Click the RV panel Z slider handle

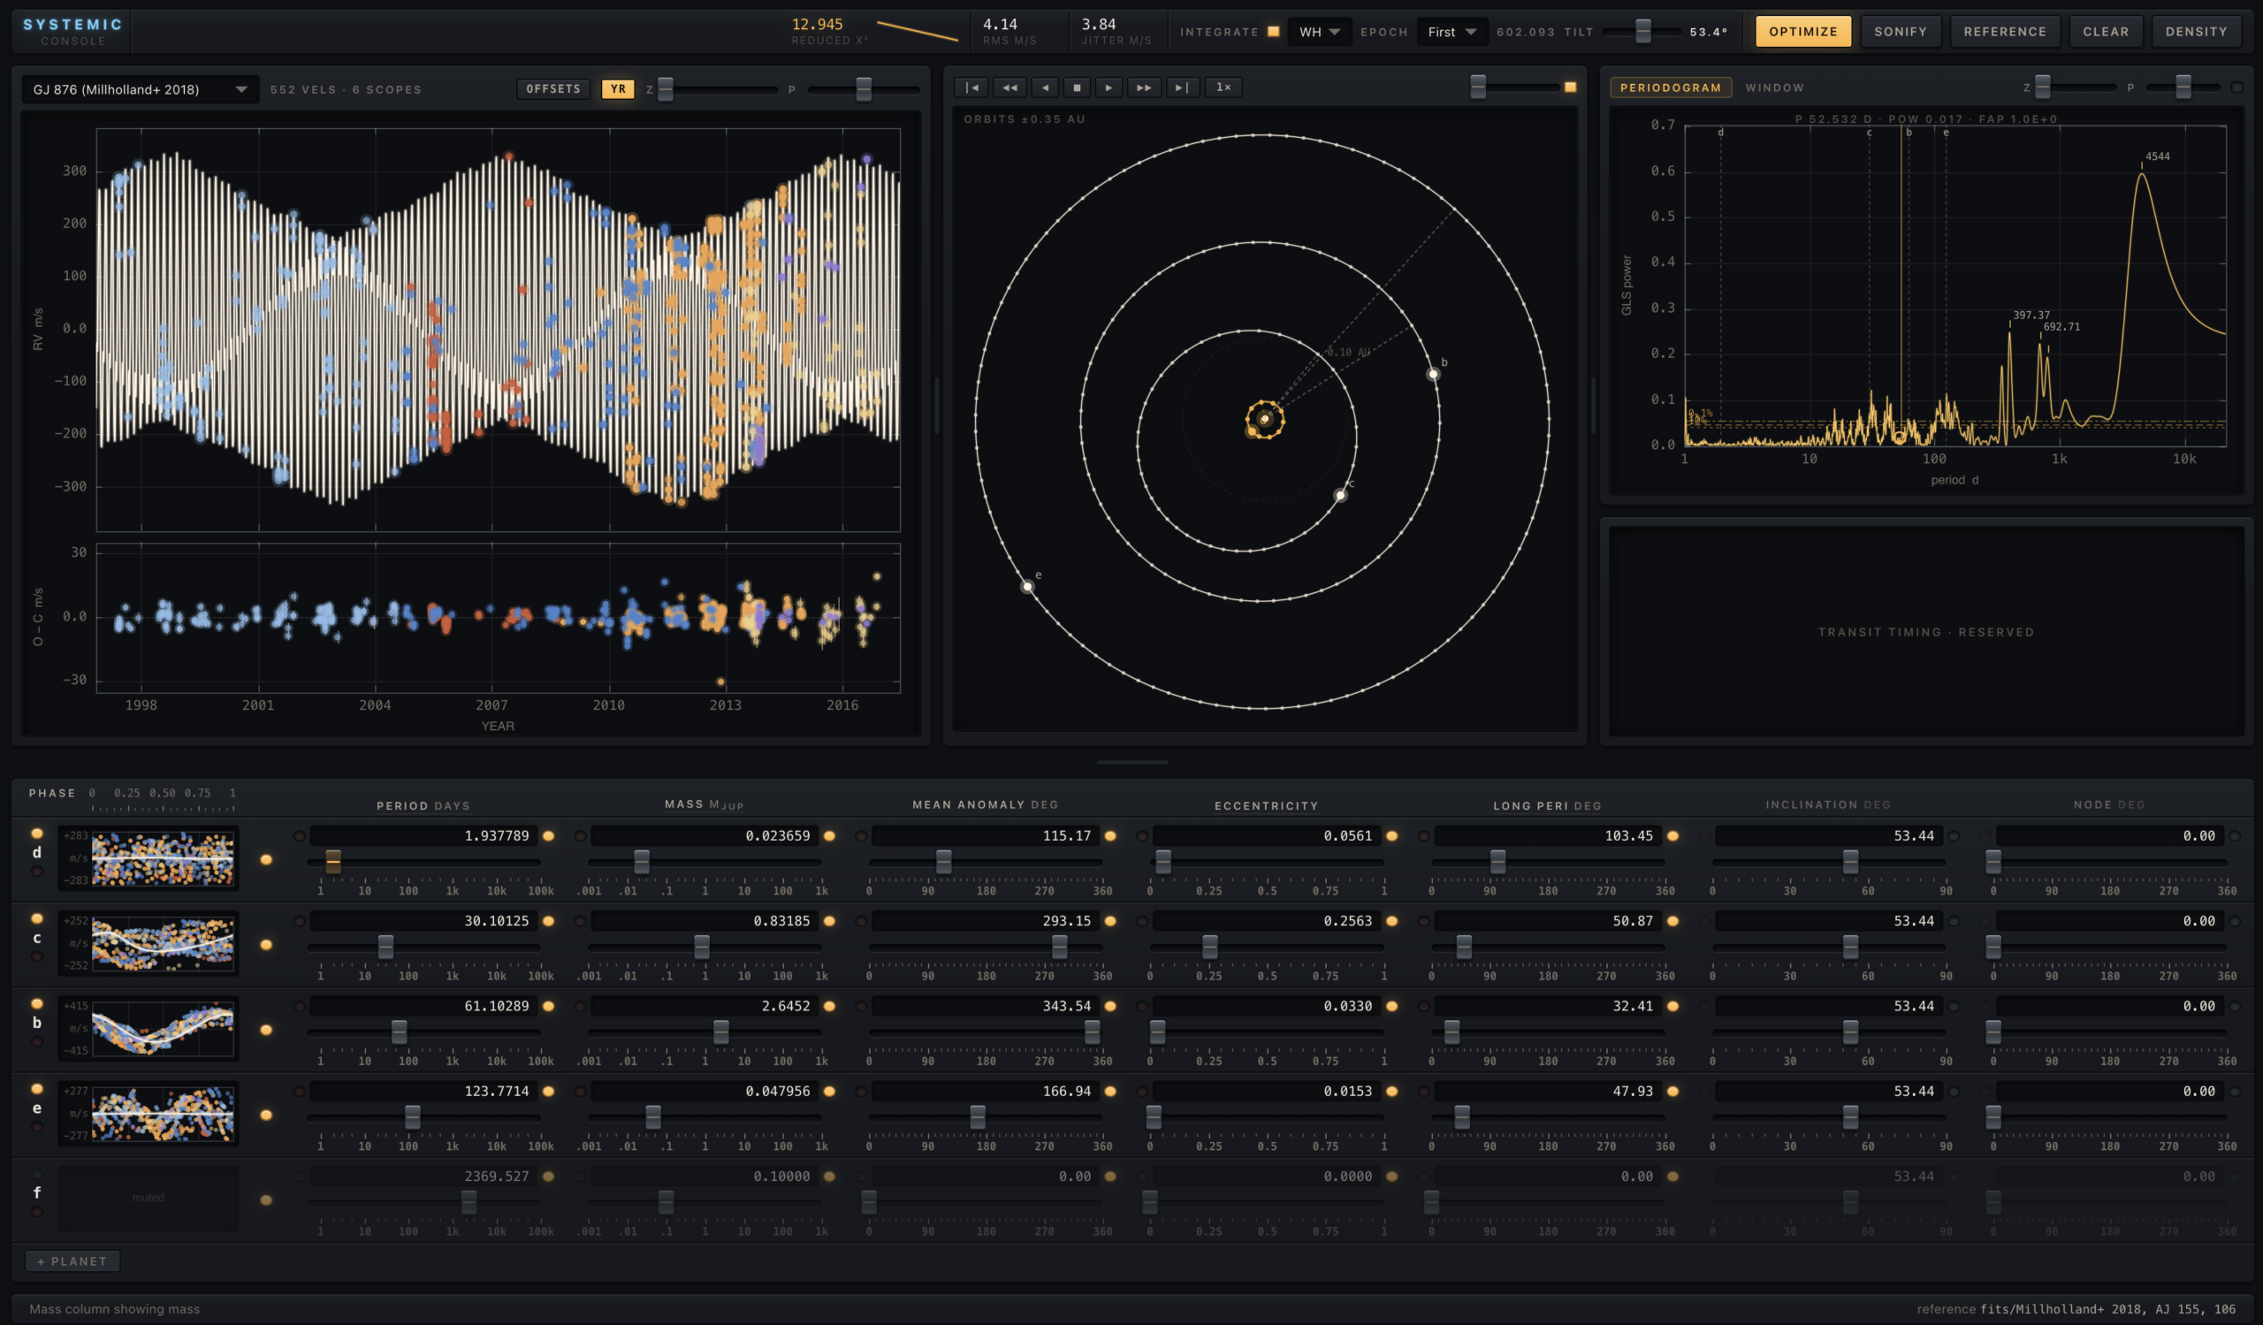click(x=666, y=89)
